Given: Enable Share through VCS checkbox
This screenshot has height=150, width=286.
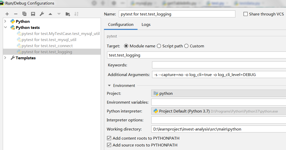Looking at the screenshot, I should [x=246, y=14].
